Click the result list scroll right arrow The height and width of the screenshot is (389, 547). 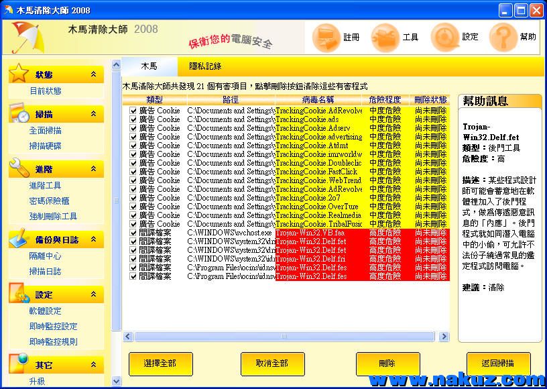(x=444, y=336)
